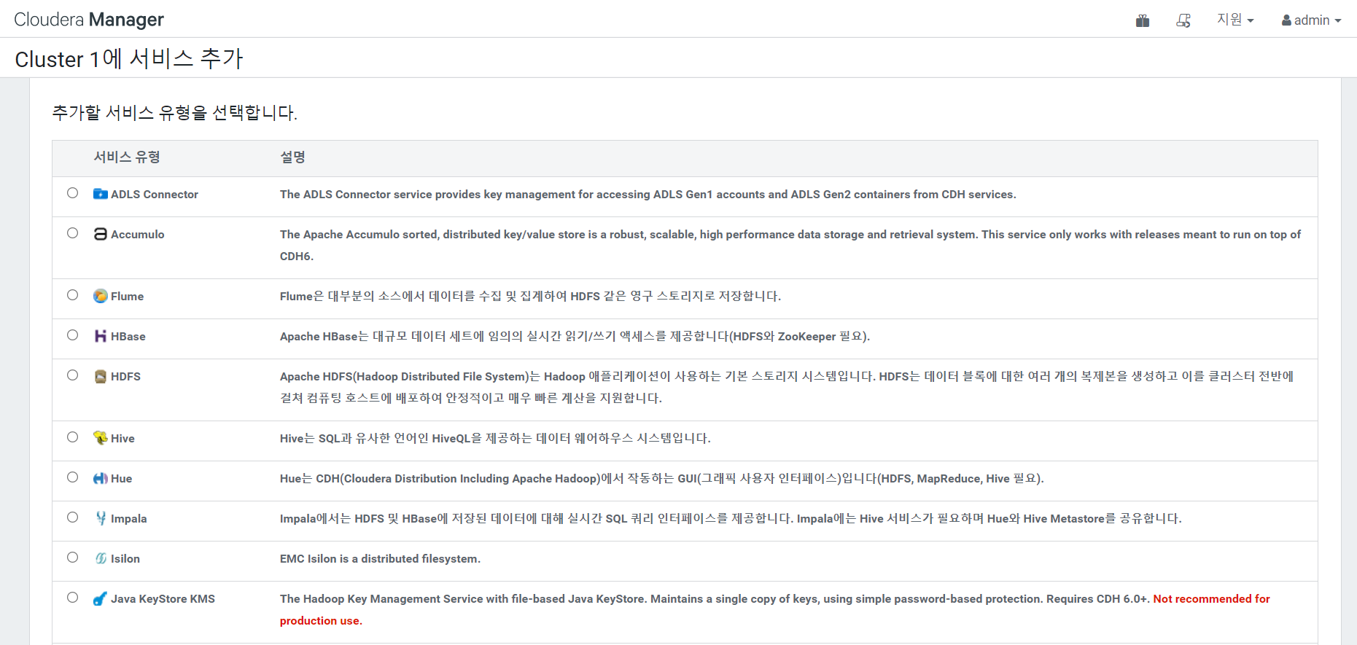This screenshot has height=645, width=1357.
Task: Click the red 'Not recommended for' warning text
Action: (1212, 598)
